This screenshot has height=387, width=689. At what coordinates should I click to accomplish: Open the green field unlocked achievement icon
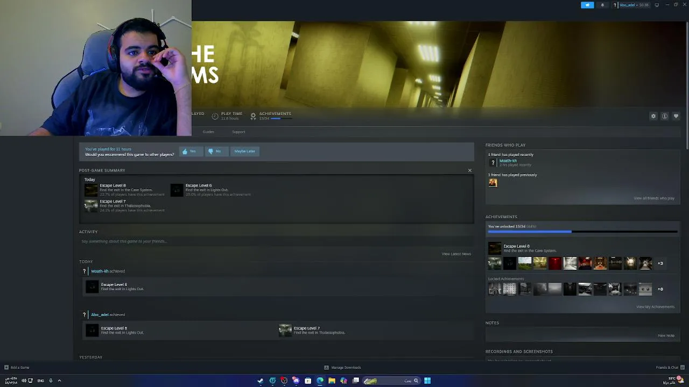[x=525, y=263]
